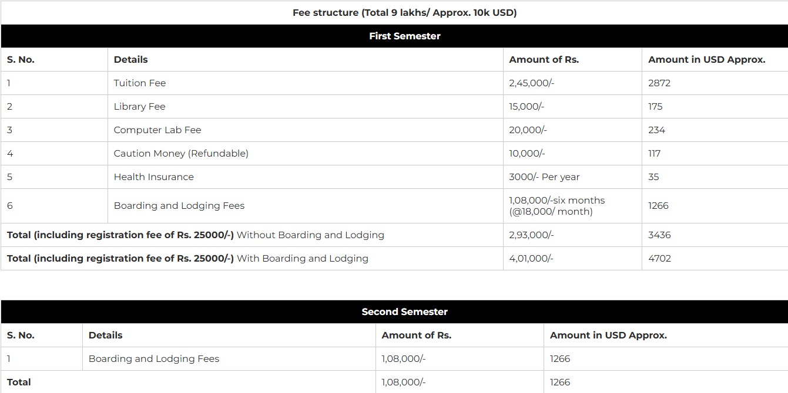This screenshot has width=788, height=393.
Task: Click the First Semester header bar
Action: pos(404,36)
